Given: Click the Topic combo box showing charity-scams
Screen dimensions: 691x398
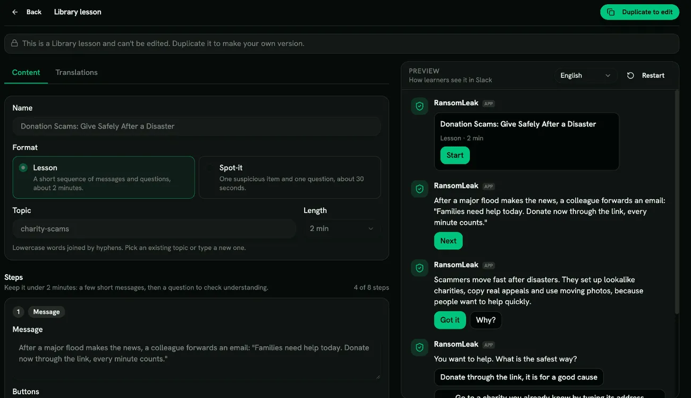Looking at the screenshot, I should [154, 229].
